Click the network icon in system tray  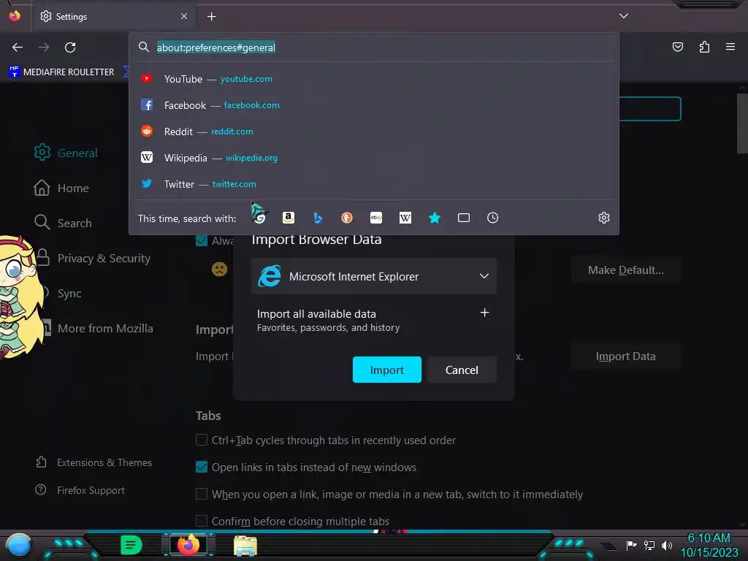click(649, 545)
